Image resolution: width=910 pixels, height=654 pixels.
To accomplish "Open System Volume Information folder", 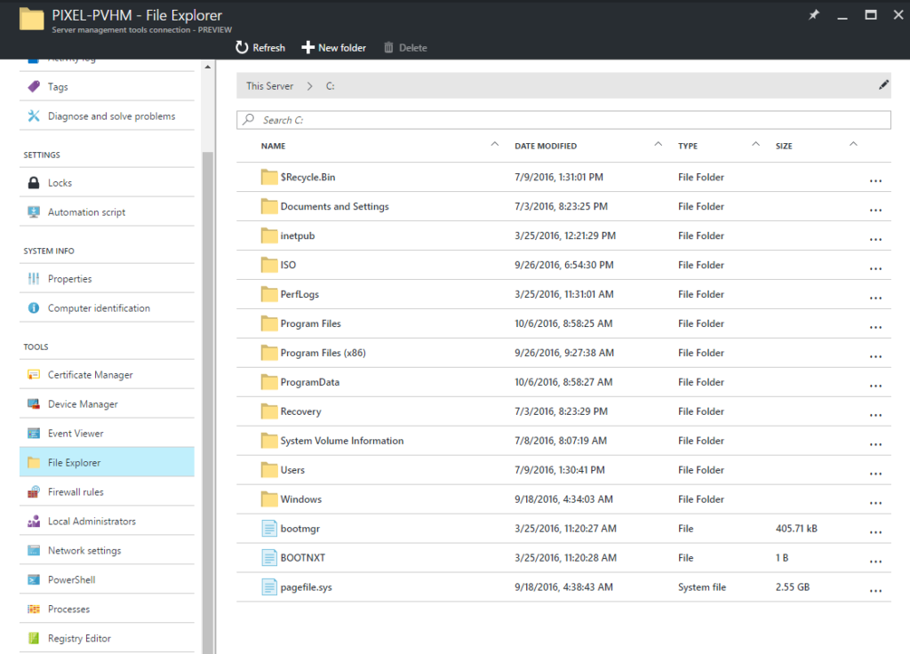I will click(342, 441).
